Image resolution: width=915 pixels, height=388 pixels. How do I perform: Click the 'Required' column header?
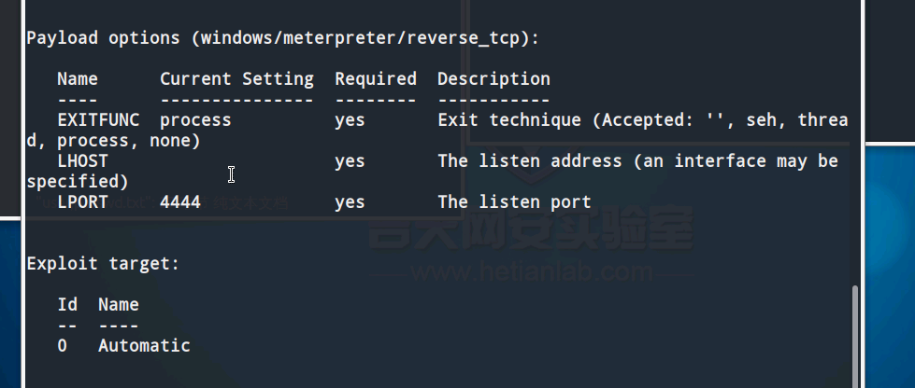375,79
